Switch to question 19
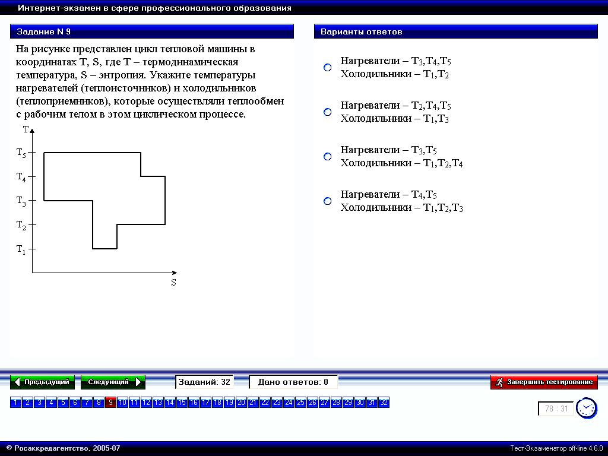 [229, 403]
